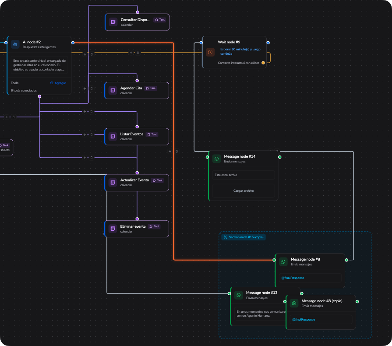Click the section icon beside Sección node #15 (copia)
Screen dimensions: 392x346
click(x=225, y=237)
